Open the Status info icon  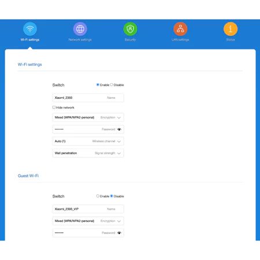231,29
